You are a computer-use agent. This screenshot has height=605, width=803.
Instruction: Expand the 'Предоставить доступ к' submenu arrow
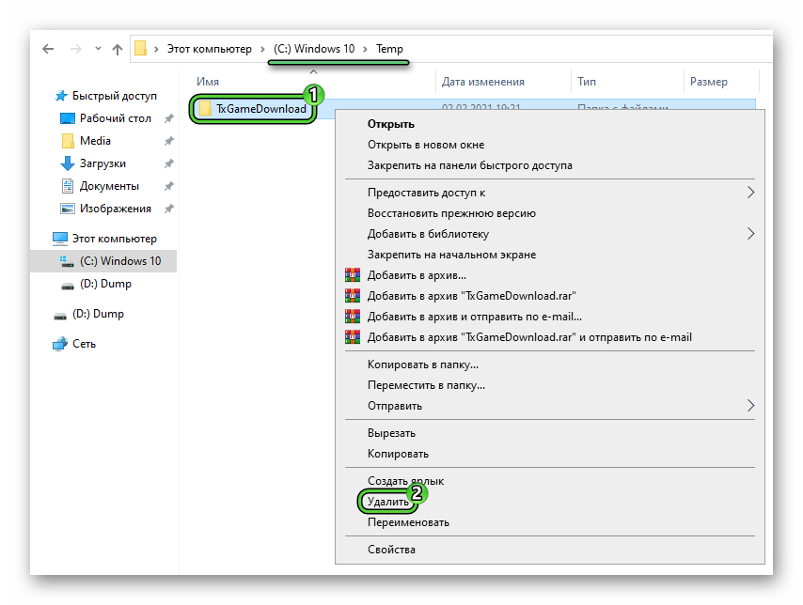(x=750, y=193)
